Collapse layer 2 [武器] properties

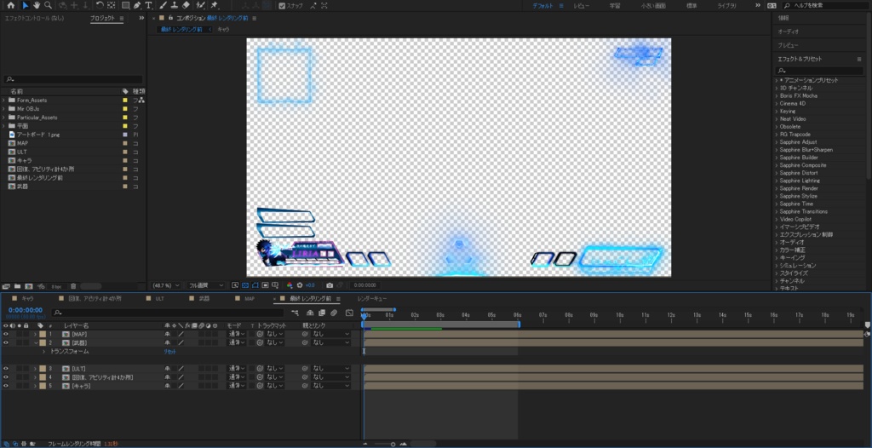35,342
